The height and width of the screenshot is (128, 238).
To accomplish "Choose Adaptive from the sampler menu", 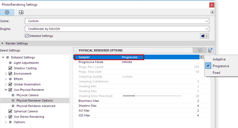I will 219,59.
